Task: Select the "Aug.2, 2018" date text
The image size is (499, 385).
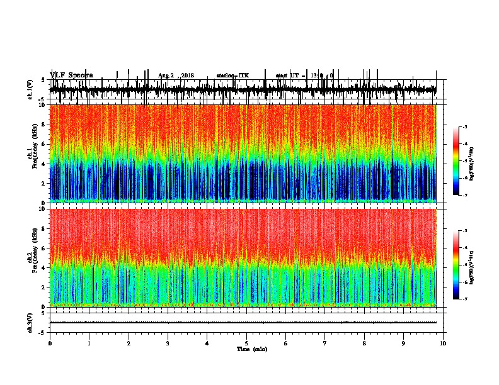Action: coord(176,75)
